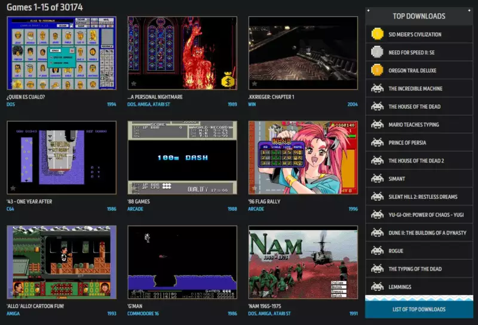Click the gold rank-1 medal beside Sid Meier's Civilization
Image resolution: width=478 pixels, height=325 pixels.
(377, 34)
